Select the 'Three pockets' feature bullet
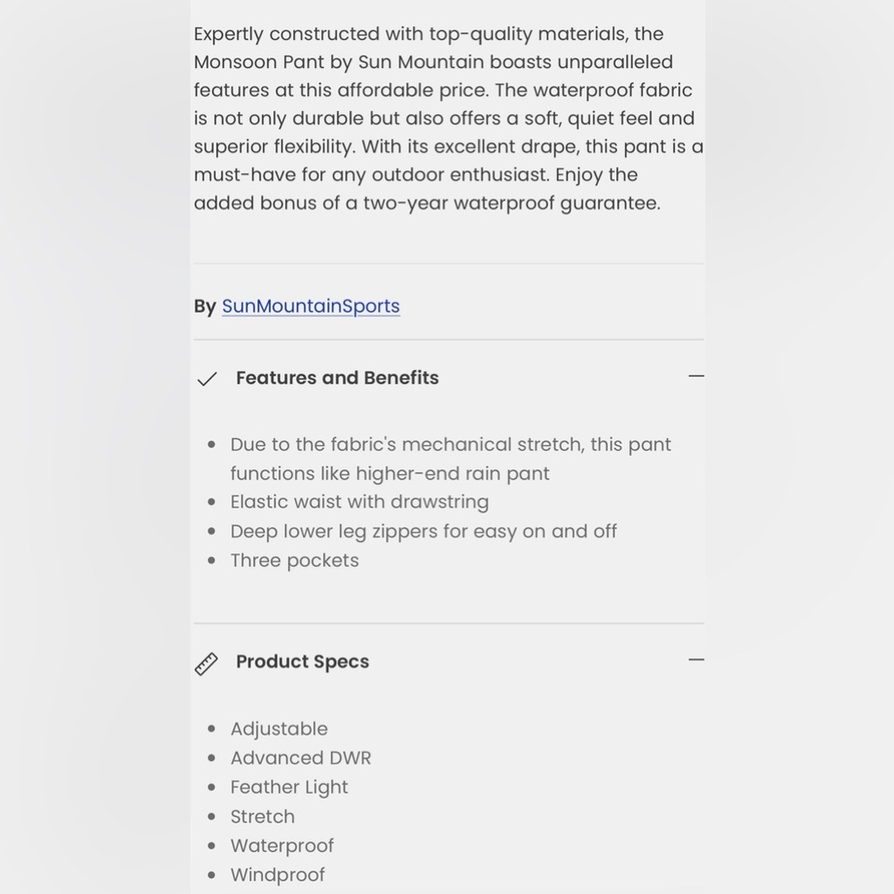Viewport: 894px width, 894px height. (x=295, y=561)
